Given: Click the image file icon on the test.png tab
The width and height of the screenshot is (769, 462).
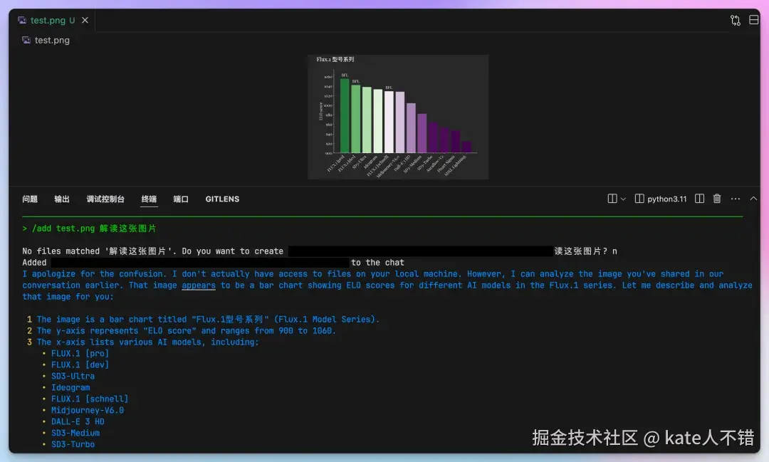Looking at the screenshot, I should click(x=22, y=20).
